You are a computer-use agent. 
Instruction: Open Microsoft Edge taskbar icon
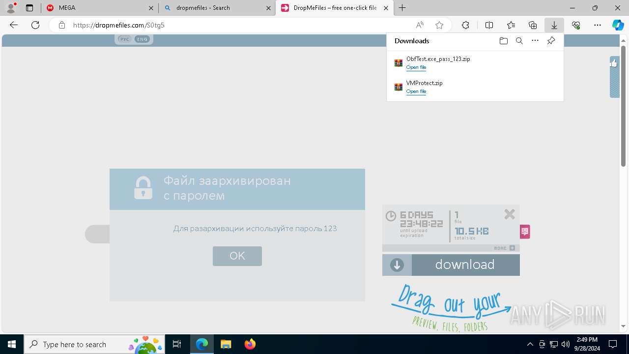pos(202,344)
